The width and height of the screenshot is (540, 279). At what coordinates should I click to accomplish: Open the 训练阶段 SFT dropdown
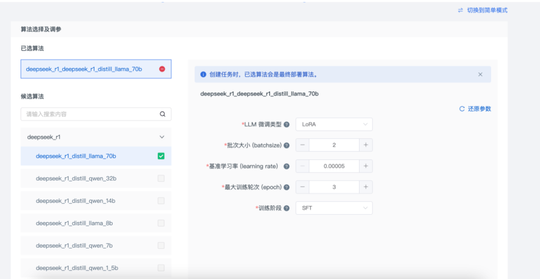click(334, 208)
